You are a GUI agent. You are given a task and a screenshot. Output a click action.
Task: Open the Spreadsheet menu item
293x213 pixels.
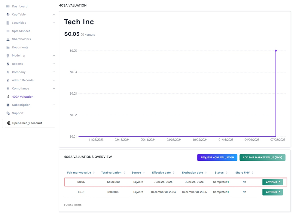pyautogui.click(x=21, y=31)
